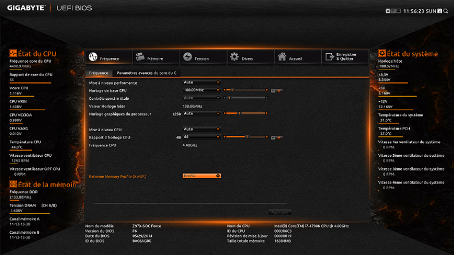Click the Appliquer button

pyautogui.click(x=280, y=212)
